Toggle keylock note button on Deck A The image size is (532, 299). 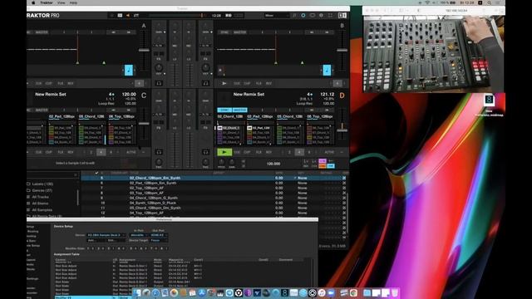[129, 70]
